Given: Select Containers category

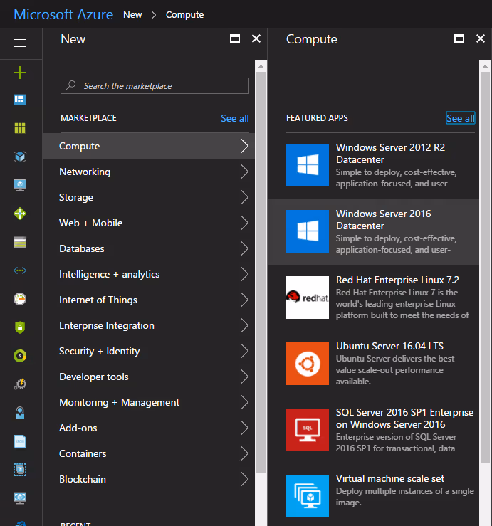Looking at the screenshot, I should tap(149, 453).
